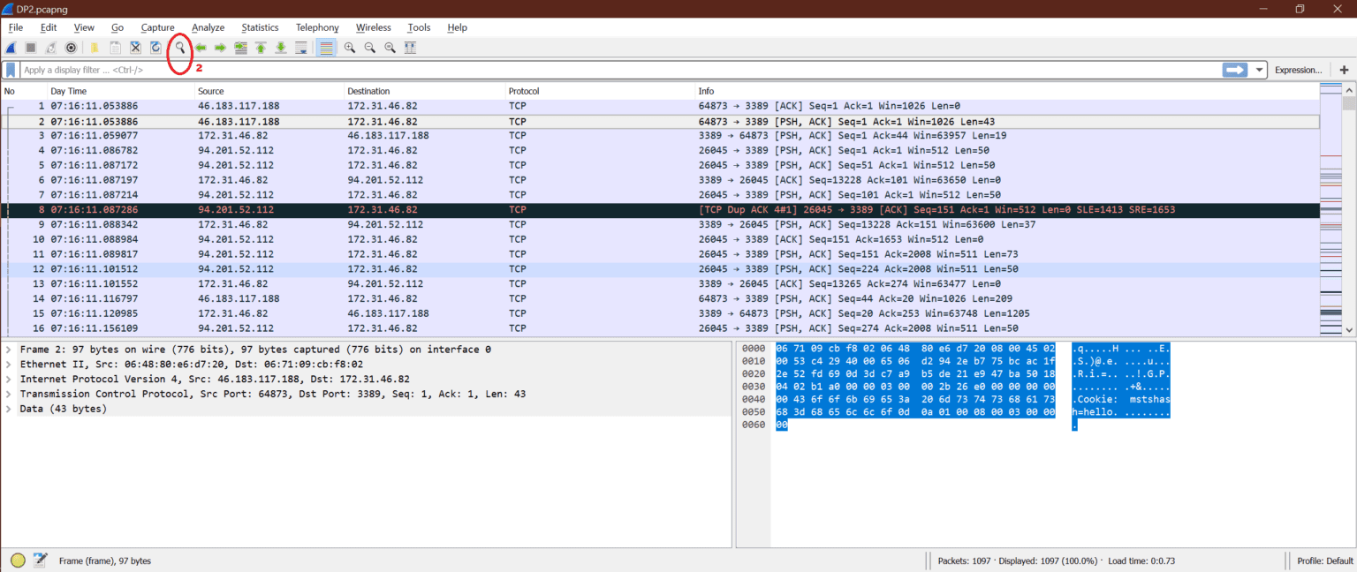Reload the capture file

point(155,48)
